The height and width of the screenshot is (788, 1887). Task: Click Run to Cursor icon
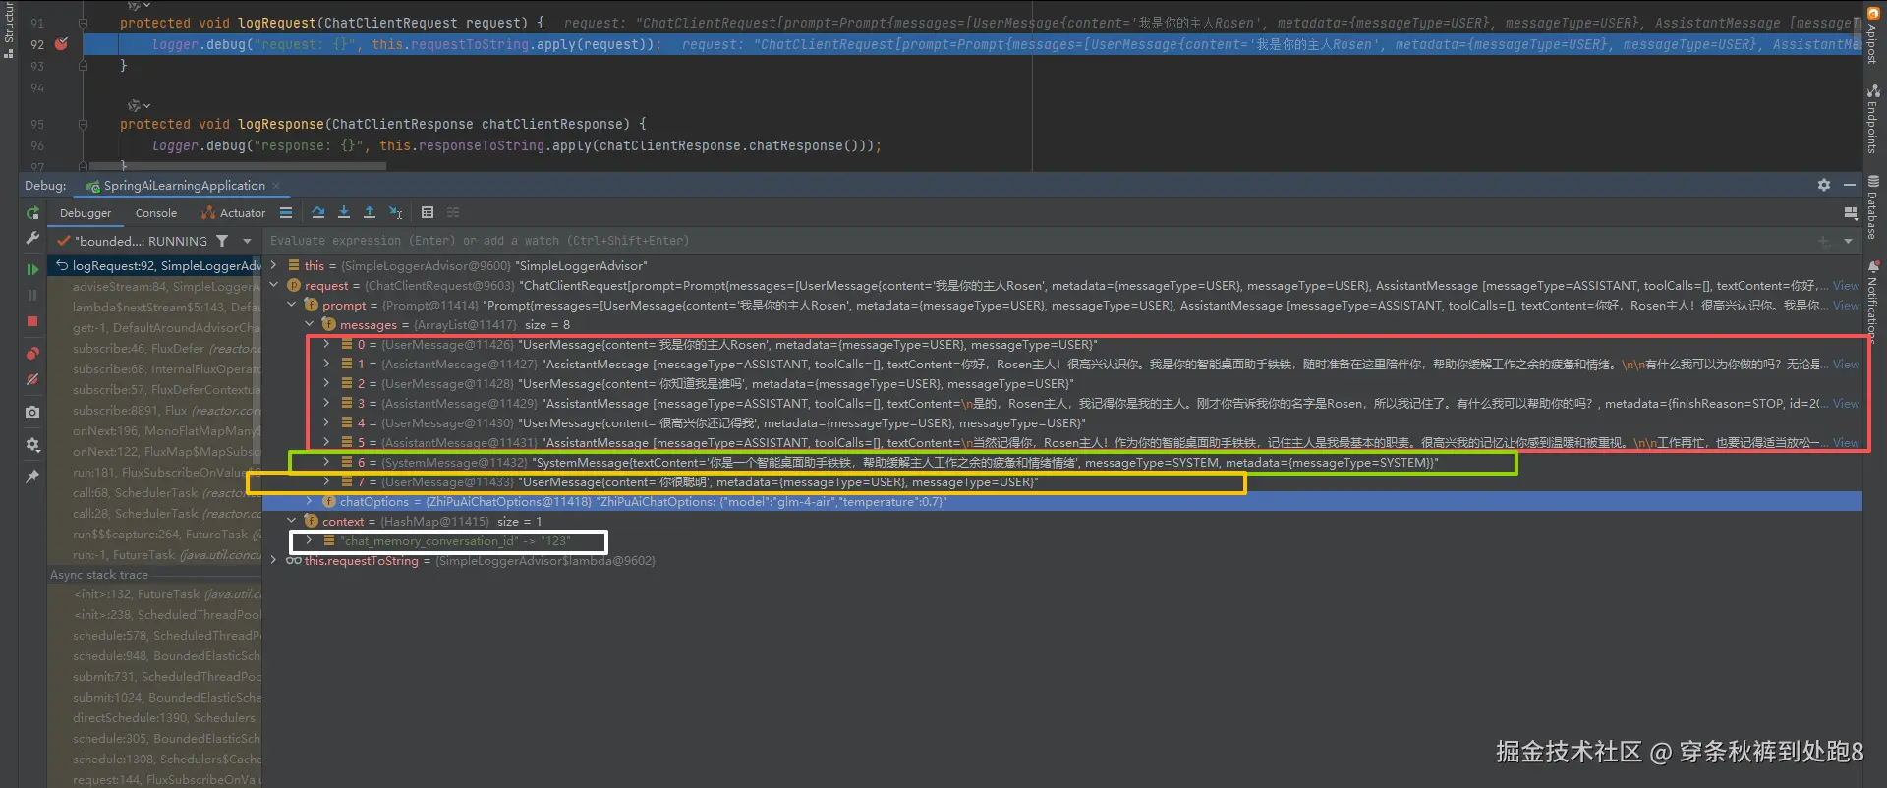(x=396, y=212)
